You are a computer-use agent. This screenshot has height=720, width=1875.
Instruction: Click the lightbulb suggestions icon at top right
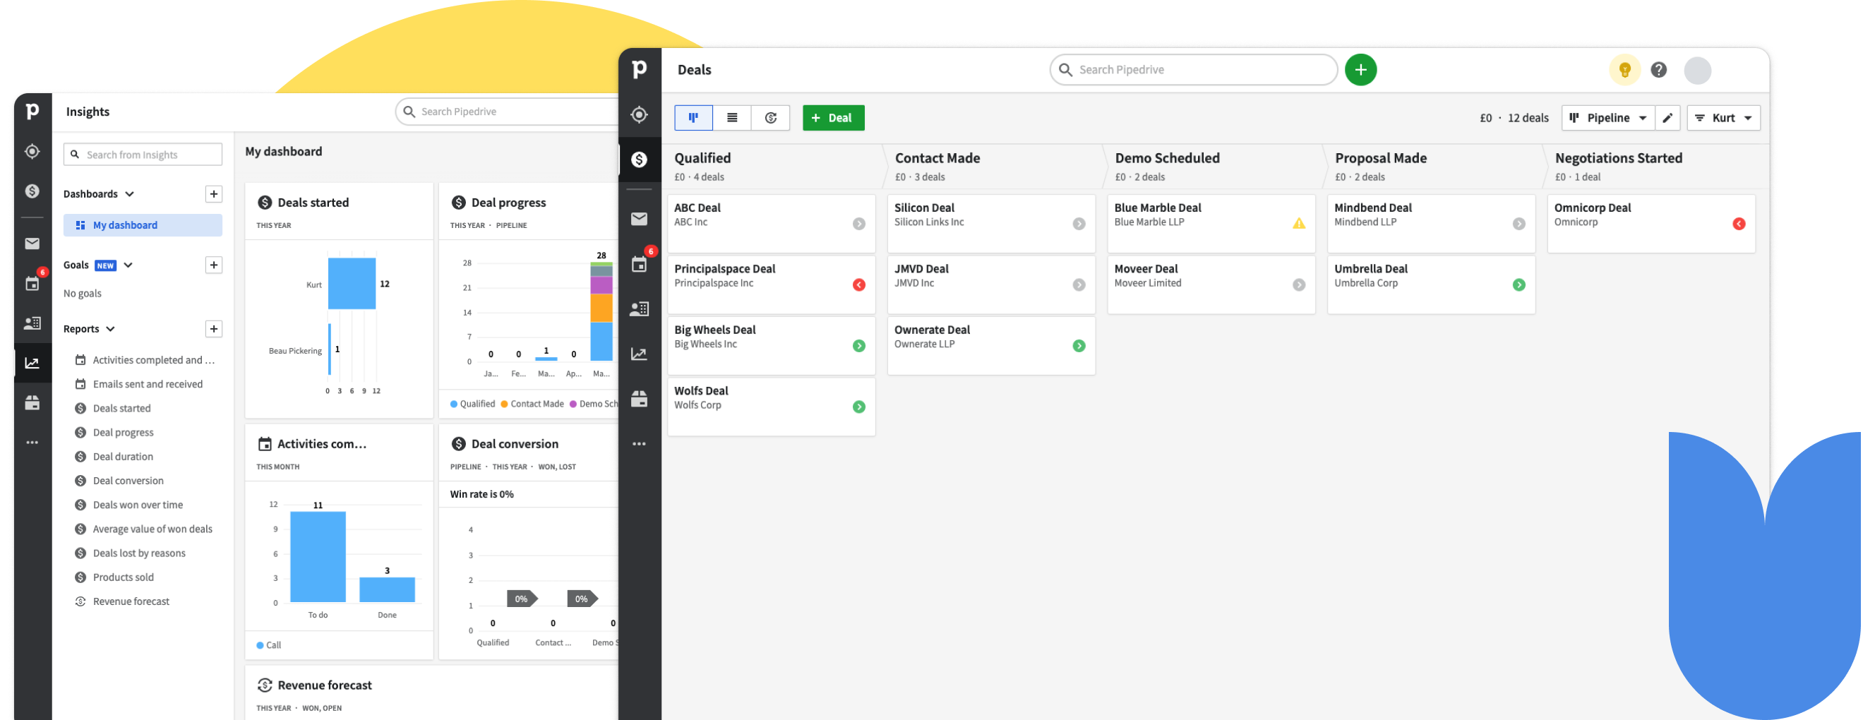click(x=1625, y=69)
